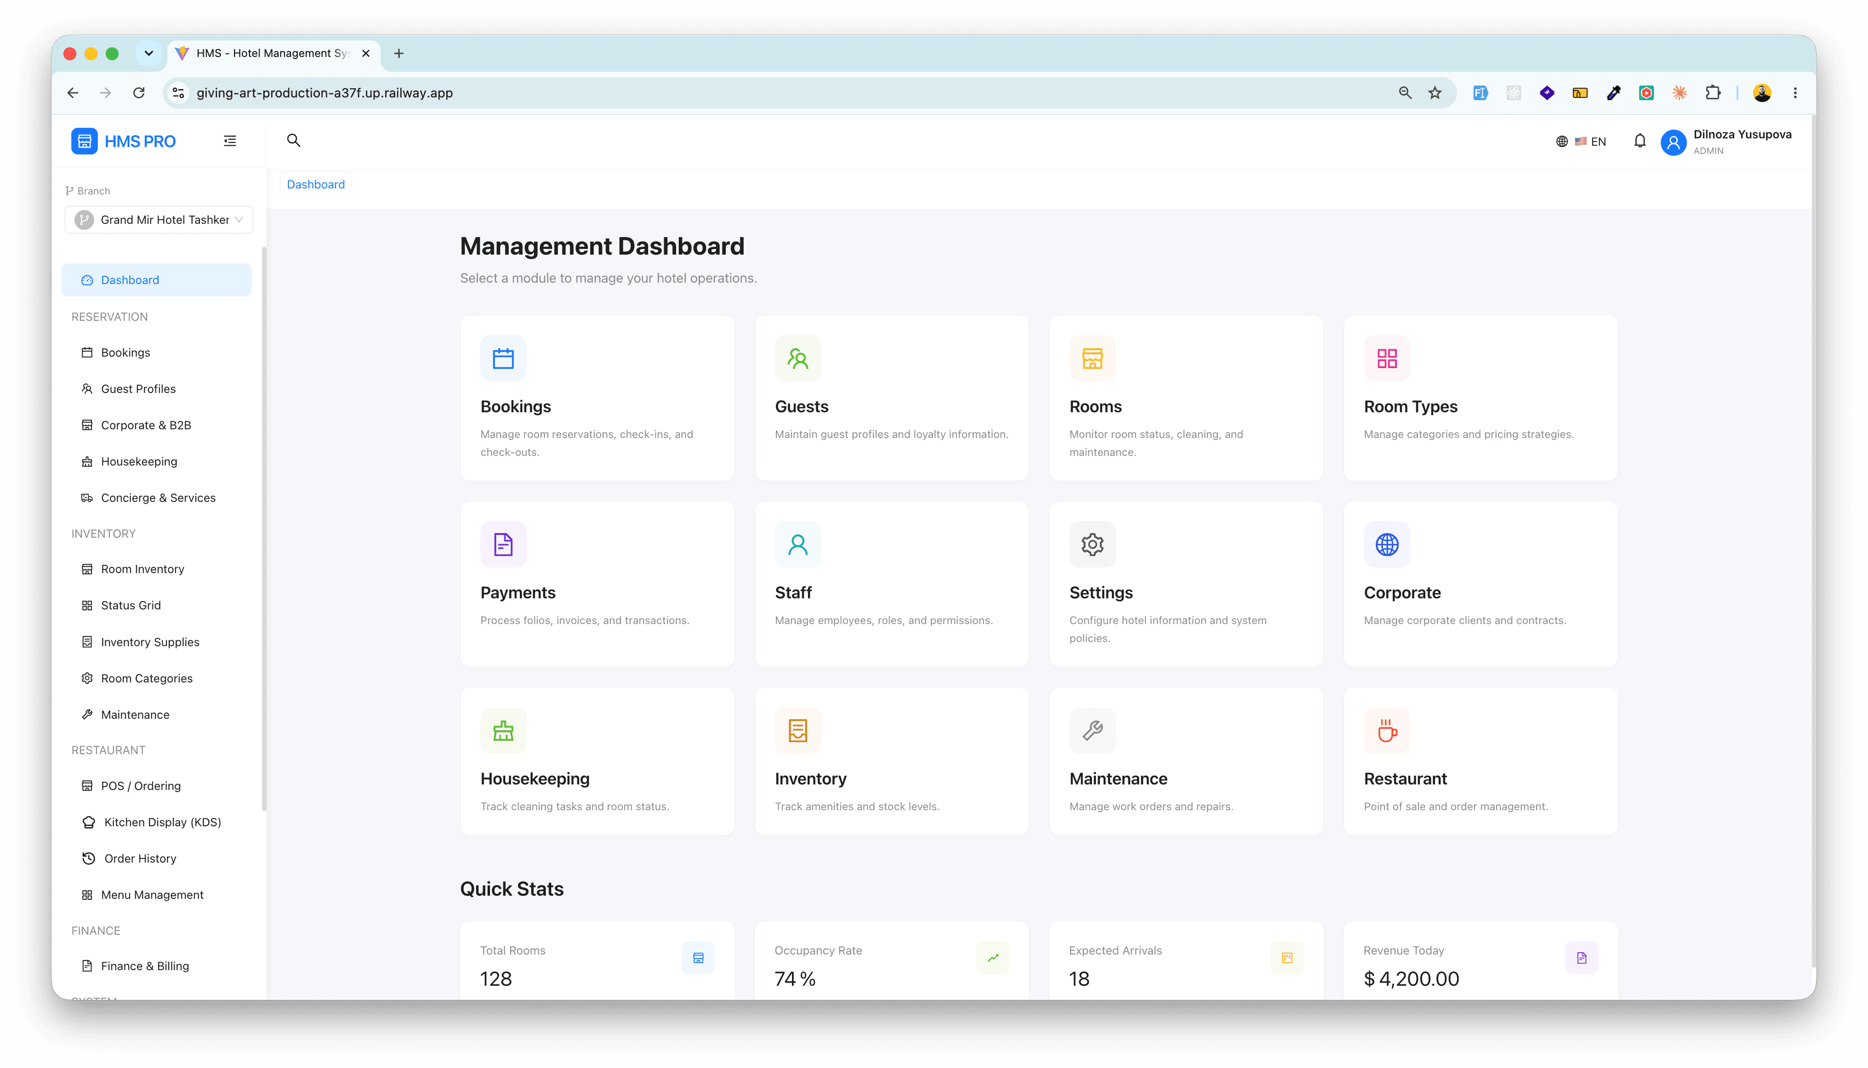1868x1068 pixels.
Task: Click the Expected Arrivals stat icon
Action: 1287,958
